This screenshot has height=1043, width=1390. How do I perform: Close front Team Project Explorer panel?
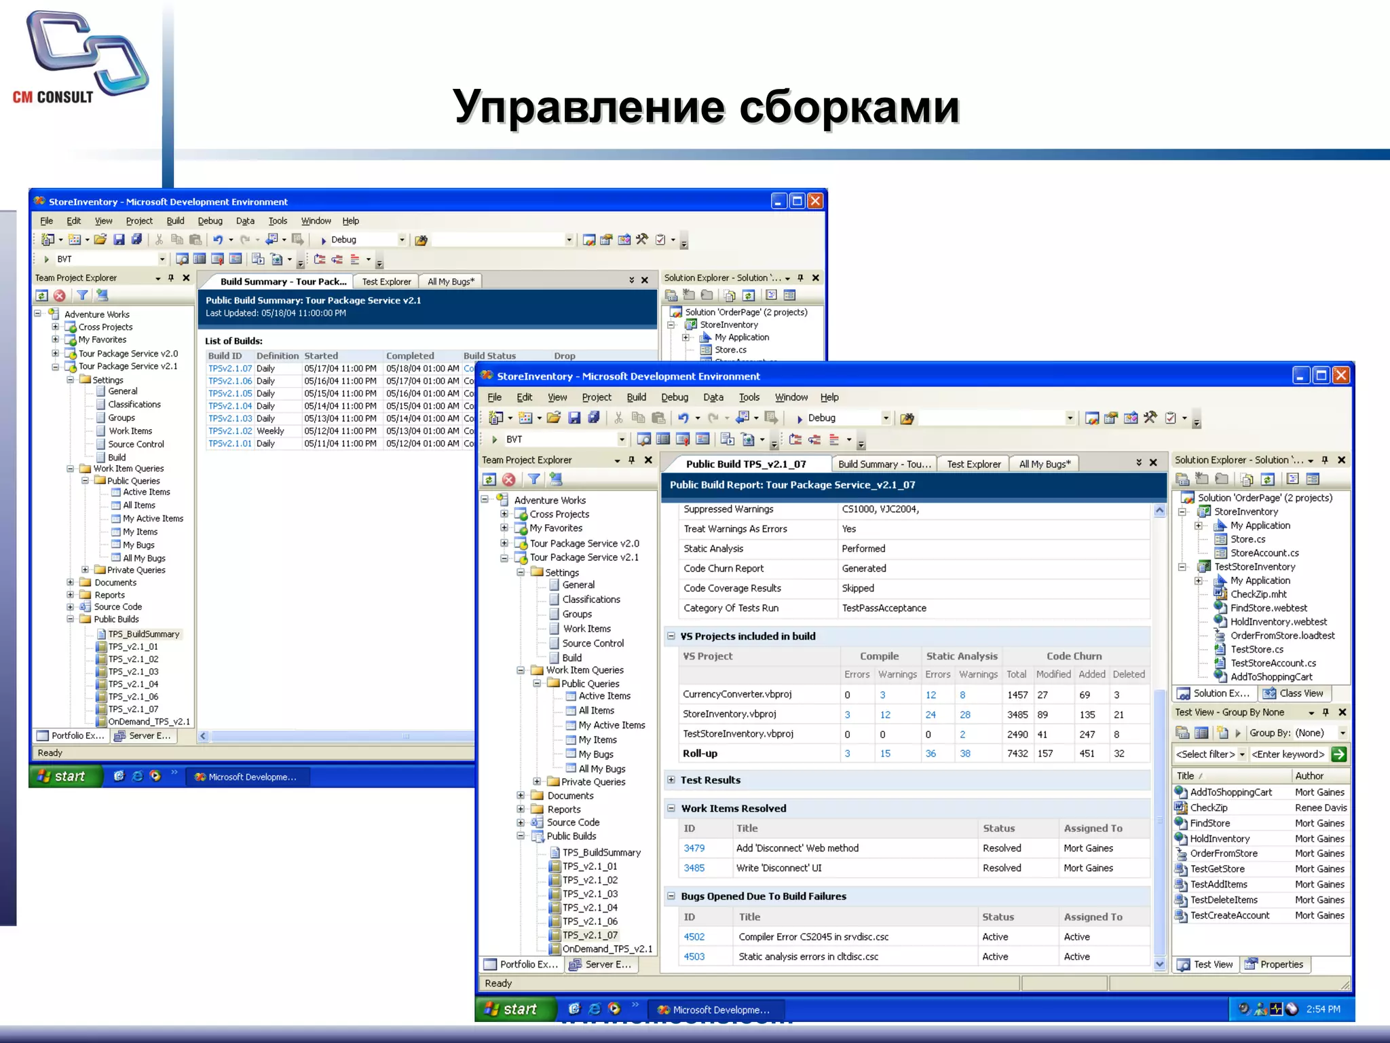648,460
